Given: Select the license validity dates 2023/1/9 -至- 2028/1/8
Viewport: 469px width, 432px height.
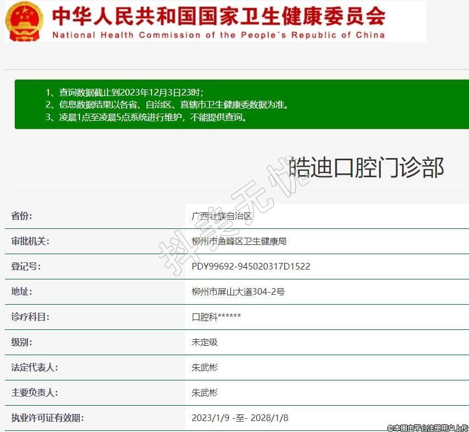Looking at the screenshot, I should pyautogui.click(x=240, y=418).
